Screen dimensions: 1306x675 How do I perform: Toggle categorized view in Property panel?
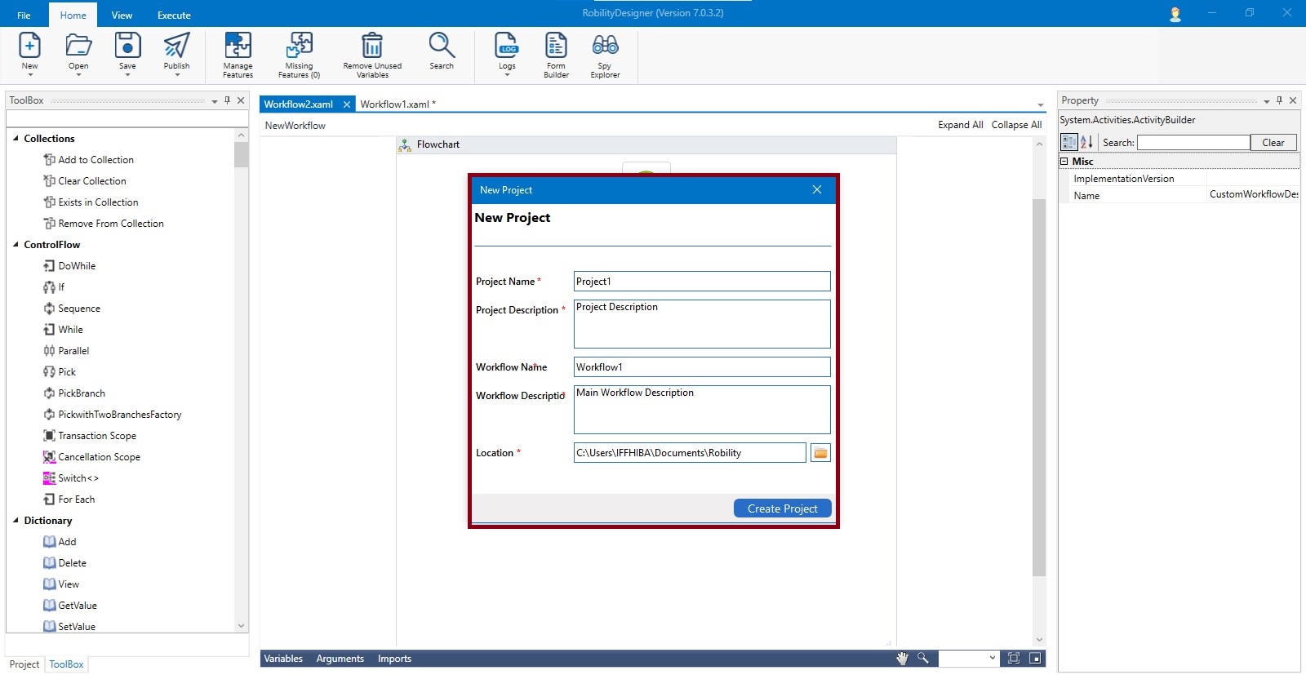click(1068, 143)
